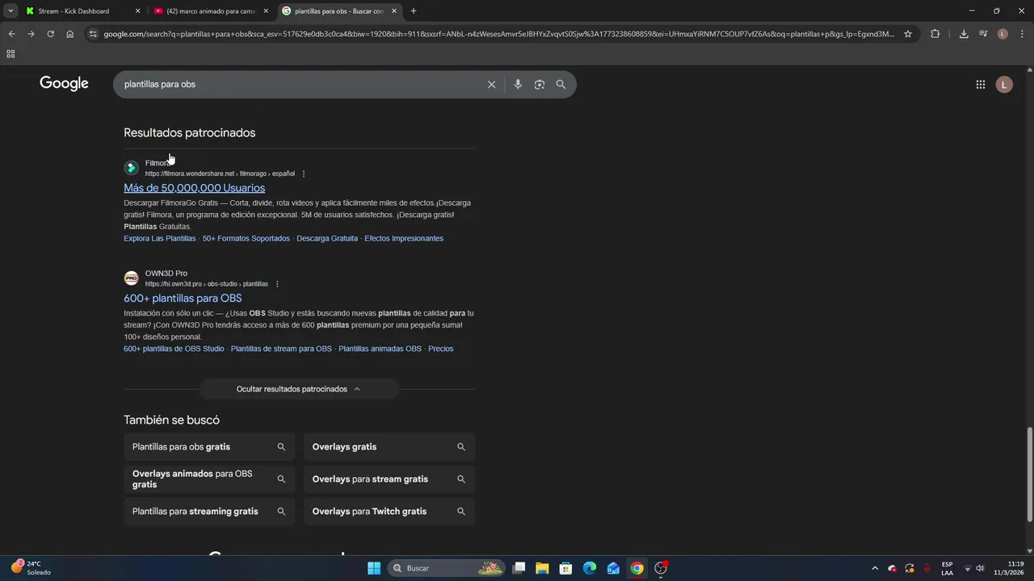Open the Más de 50,000,000 Usuarios link
The image size is (1034, 581).
point(194,188)
